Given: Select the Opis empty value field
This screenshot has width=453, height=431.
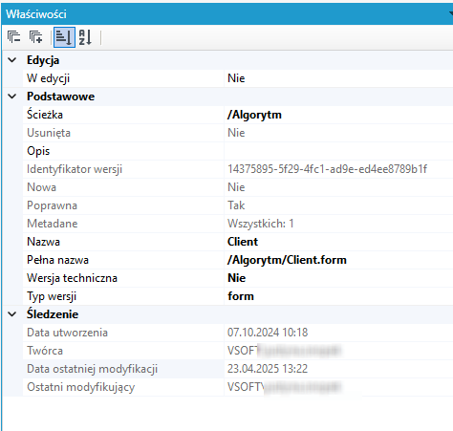Looking at the screenshot, I should coord(338,151).
